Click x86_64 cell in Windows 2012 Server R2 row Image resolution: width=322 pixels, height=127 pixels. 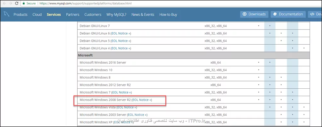click(216, 85)
